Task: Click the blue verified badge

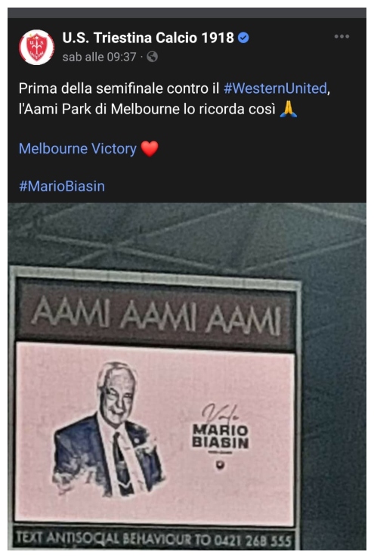Action: point(243,38)
